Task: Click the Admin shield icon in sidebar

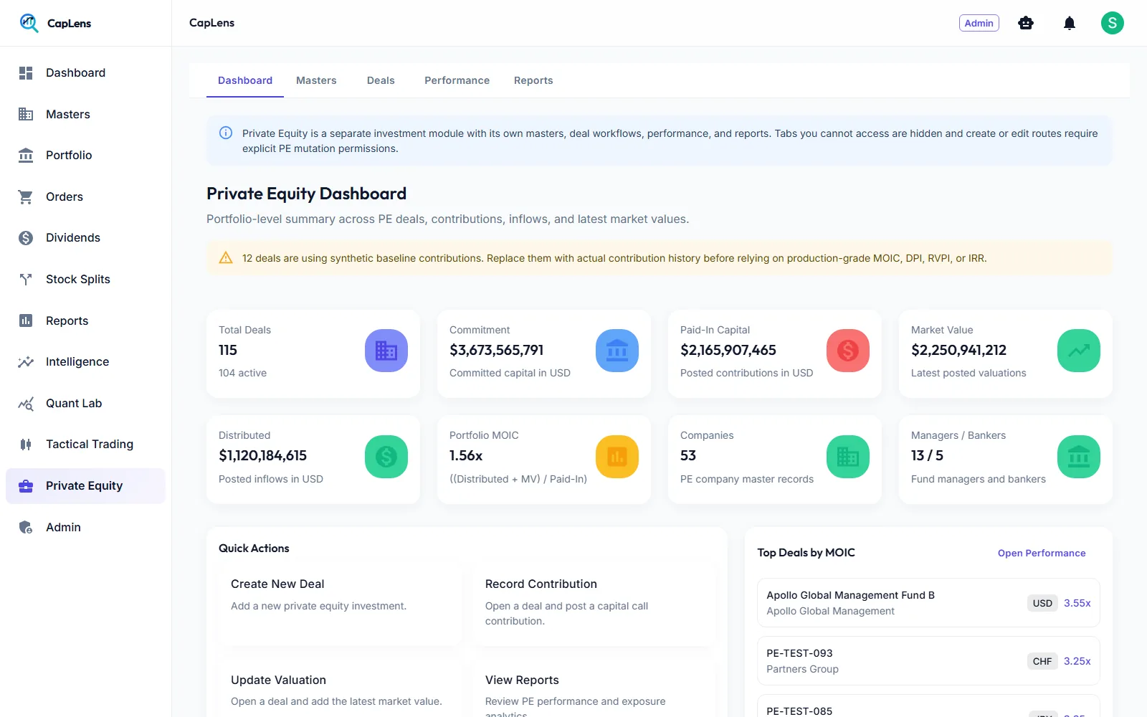Action: click(x=26, y=528)
